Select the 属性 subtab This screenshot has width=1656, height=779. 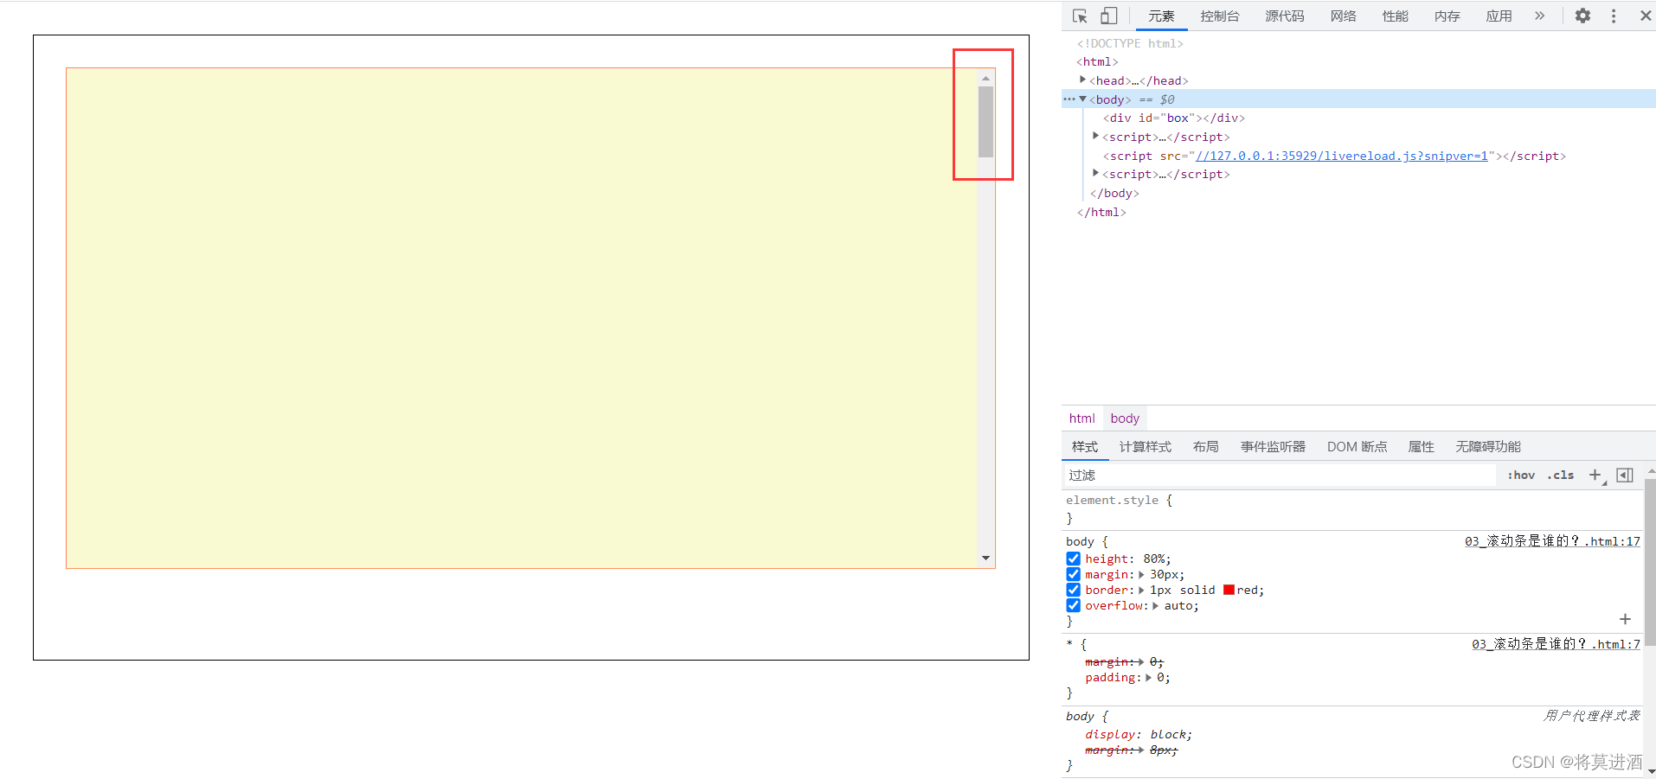(x=1422, y=446)
